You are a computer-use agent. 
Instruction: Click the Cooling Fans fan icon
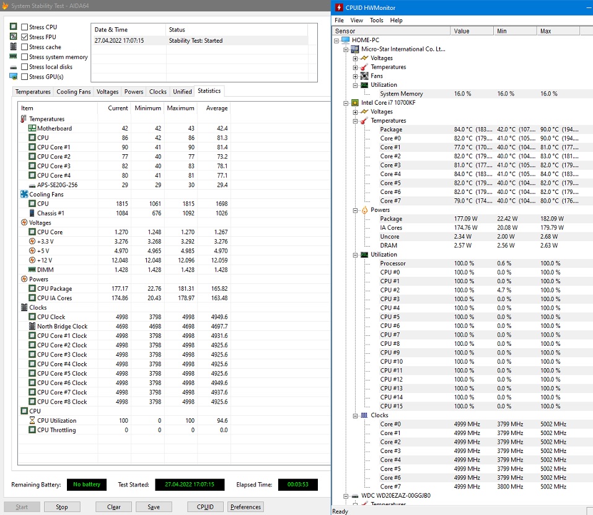click(24, 194)
